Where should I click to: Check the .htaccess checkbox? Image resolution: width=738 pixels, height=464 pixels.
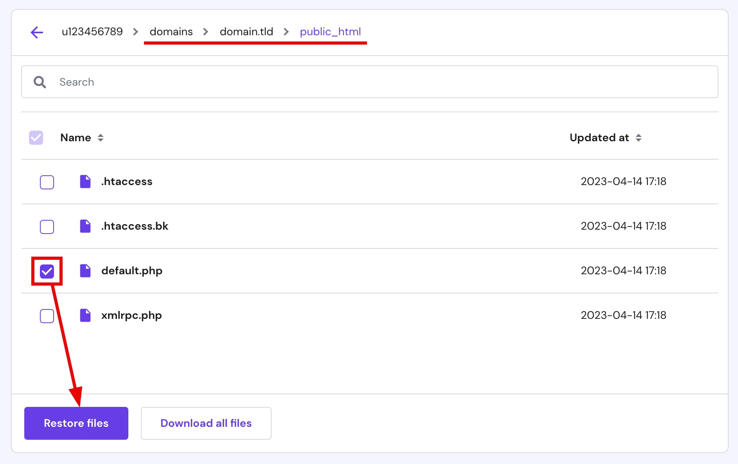pyautogui.click(x=47, y=182)
